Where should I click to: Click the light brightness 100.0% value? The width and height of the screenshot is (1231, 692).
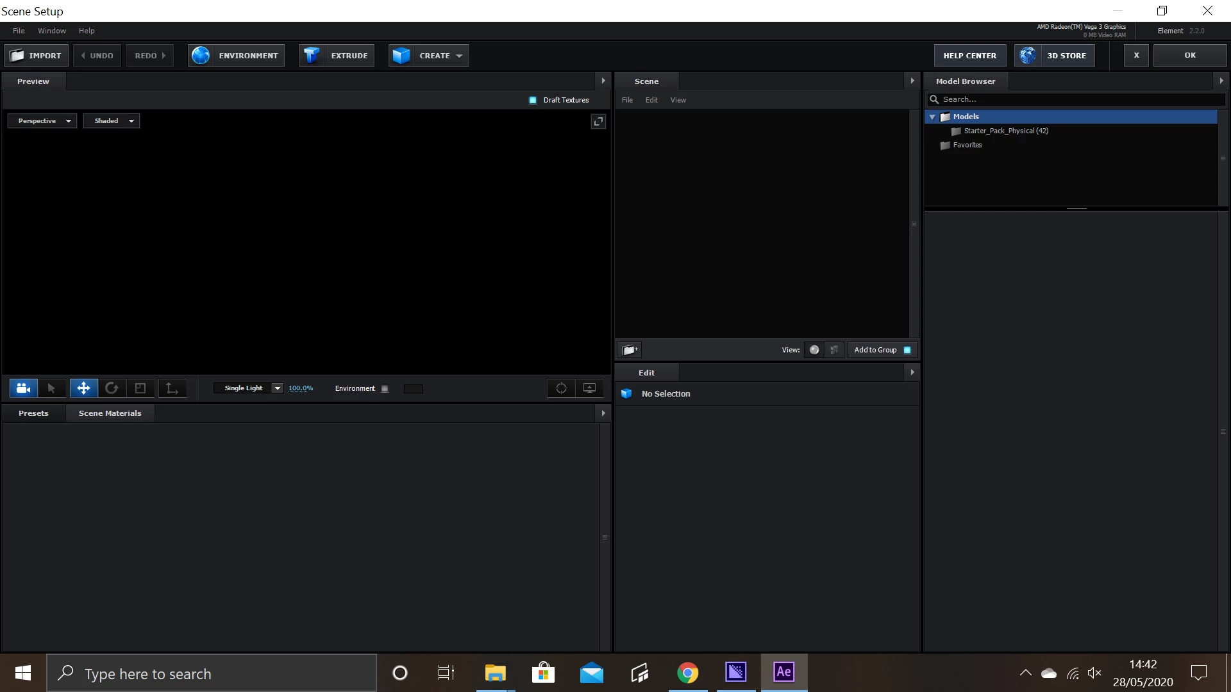pyautogui.click(x=301, y=388)
